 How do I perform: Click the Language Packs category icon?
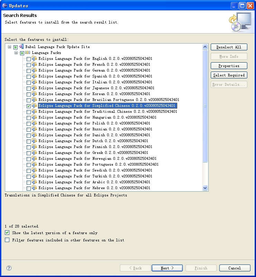28,53
